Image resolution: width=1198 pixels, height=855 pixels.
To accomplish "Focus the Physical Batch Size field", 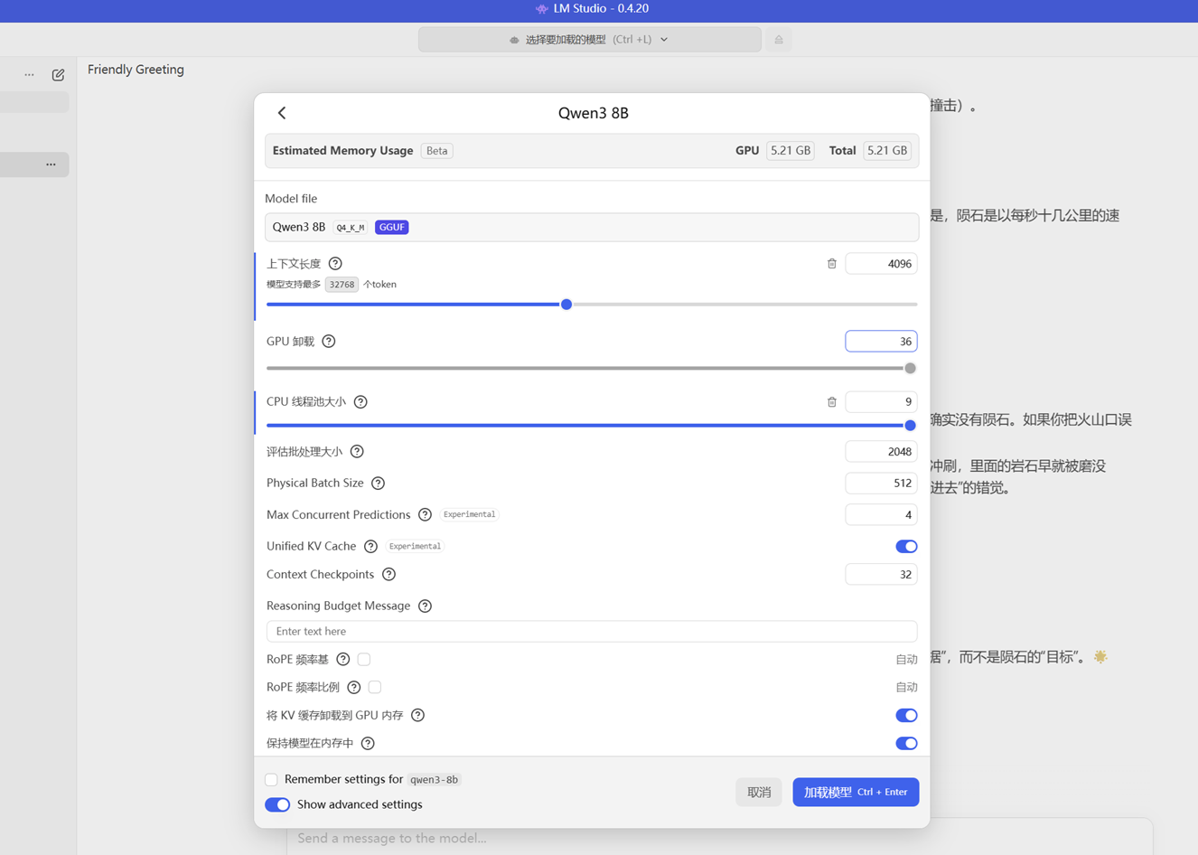I will [881, 484].
